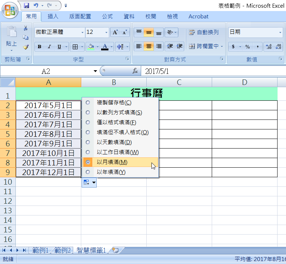Select 以工作日填滿(W) fill option

click(x=120, y=152)
